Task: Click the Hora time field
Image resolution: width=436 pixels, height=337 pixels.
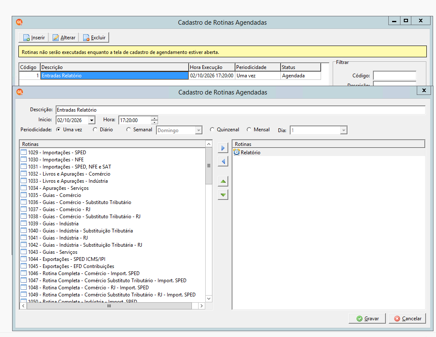Action: [x=135, y=120]
